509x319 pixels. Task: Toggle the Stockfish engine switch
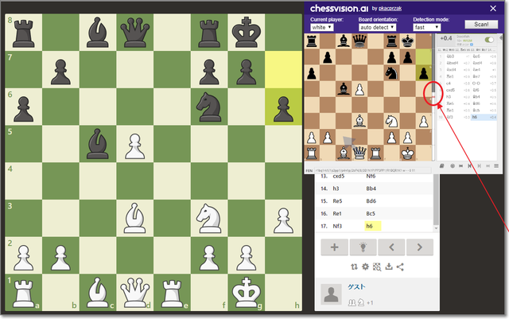[489, 39]
